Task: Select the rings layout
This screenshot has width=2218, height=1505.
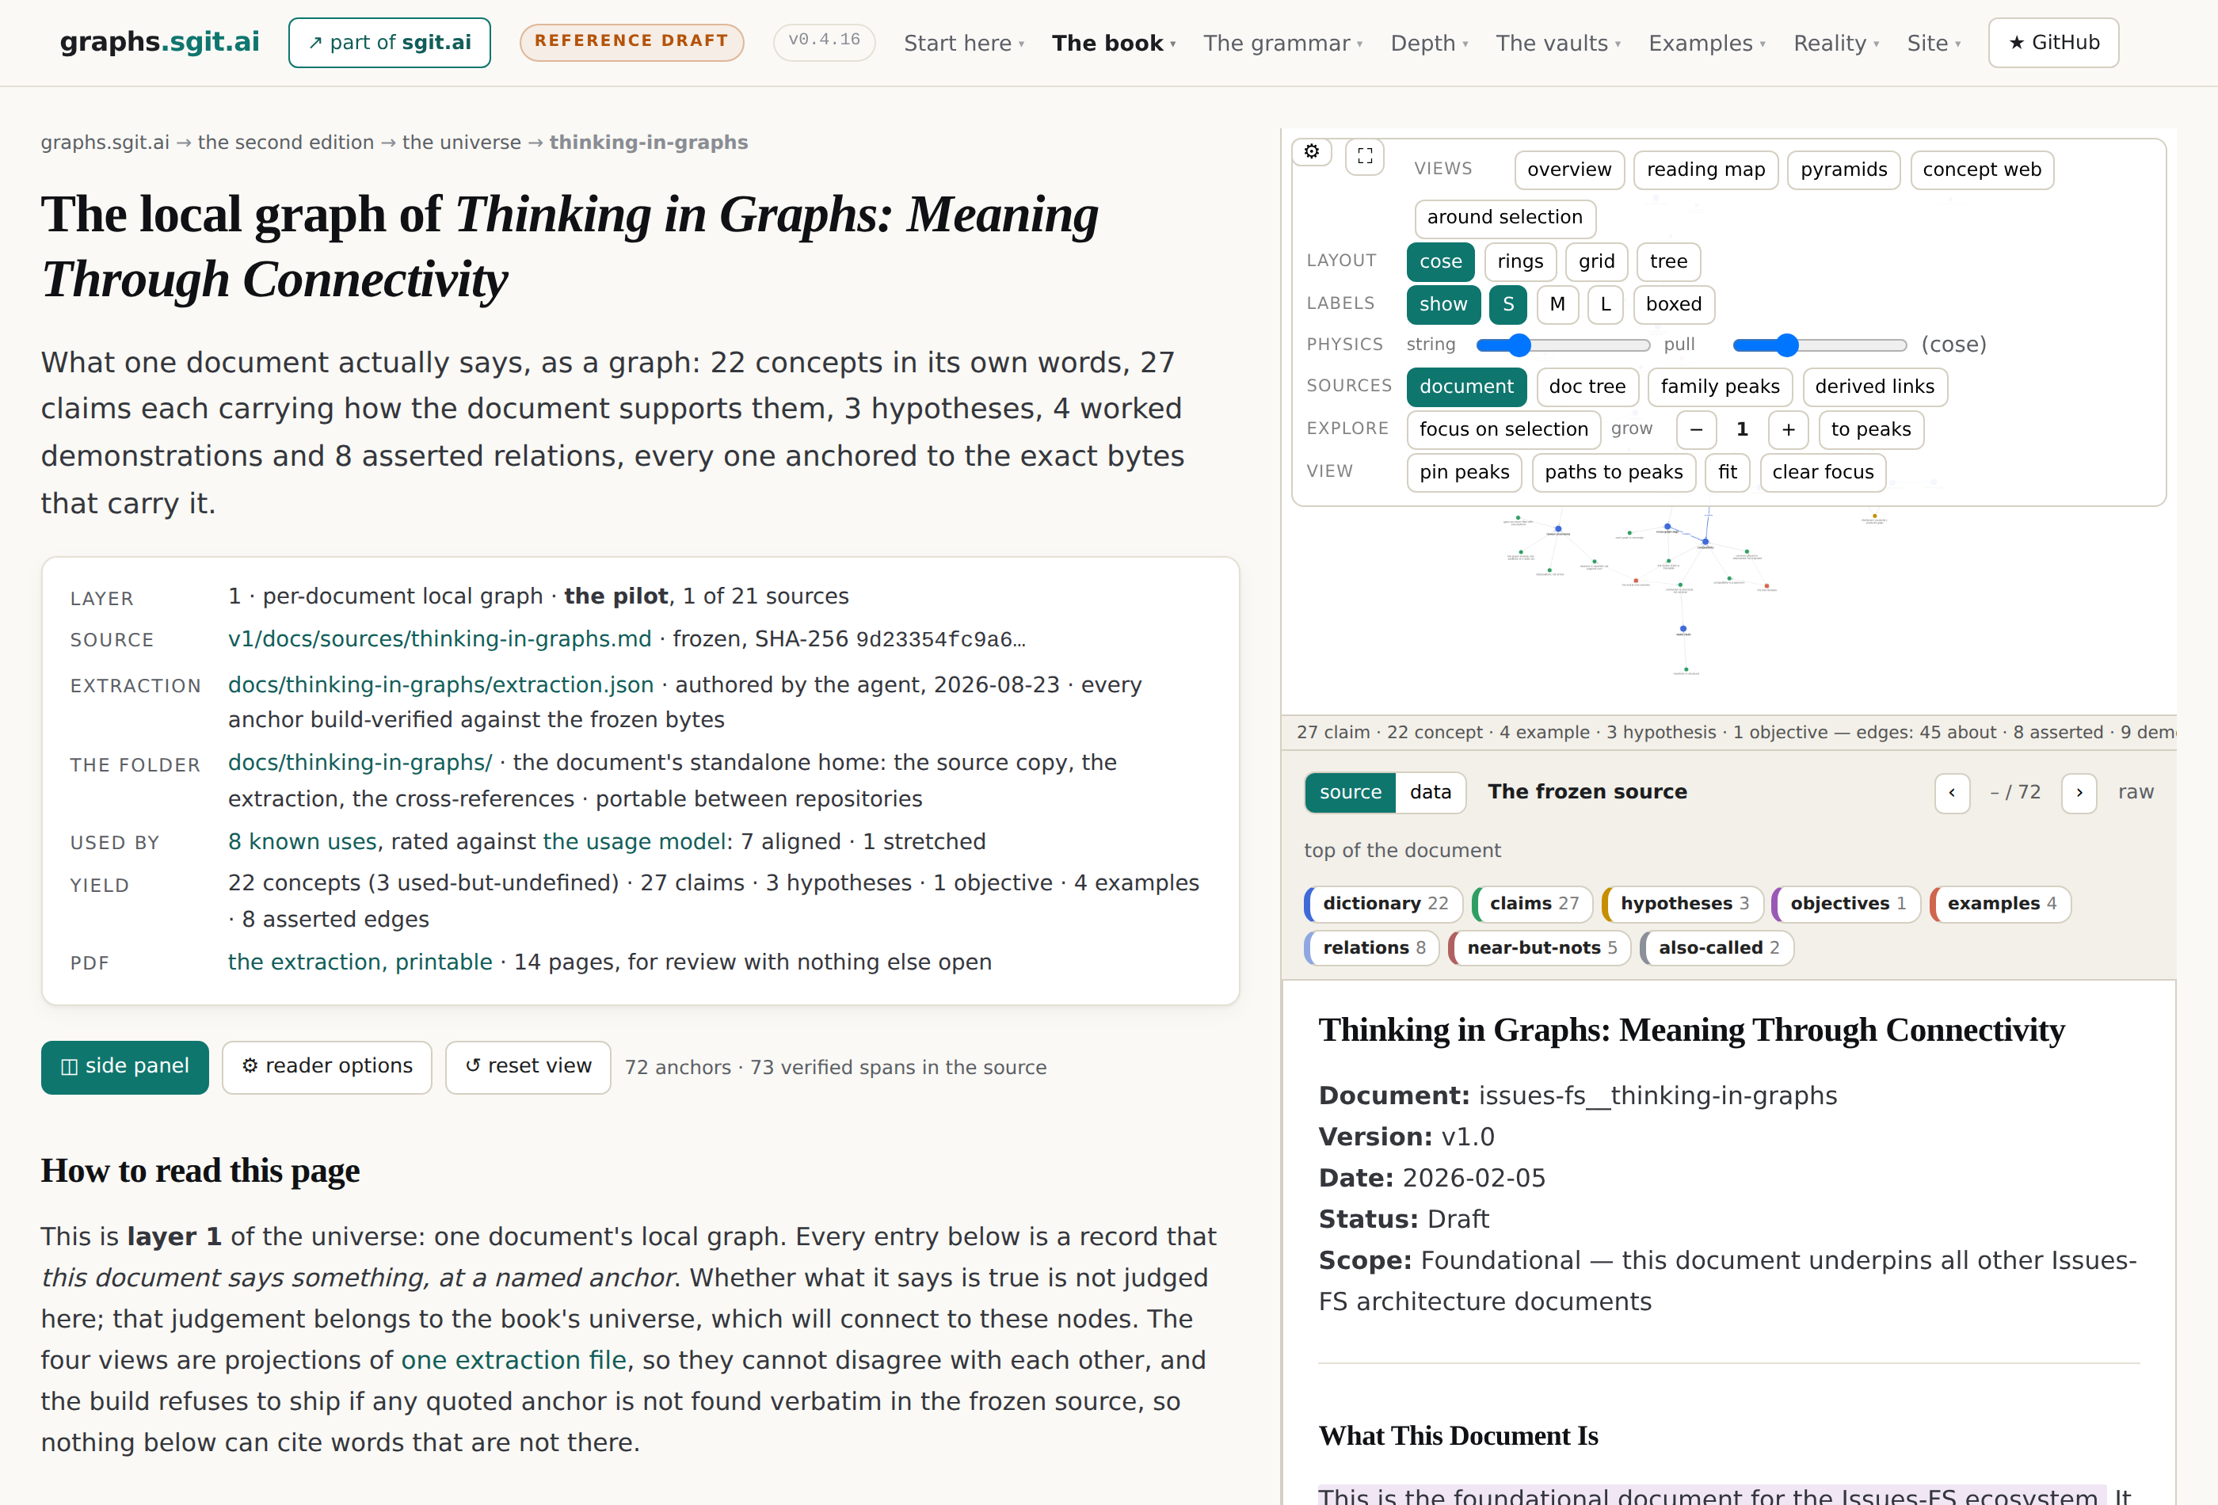Action: (x=1520, y=261)
